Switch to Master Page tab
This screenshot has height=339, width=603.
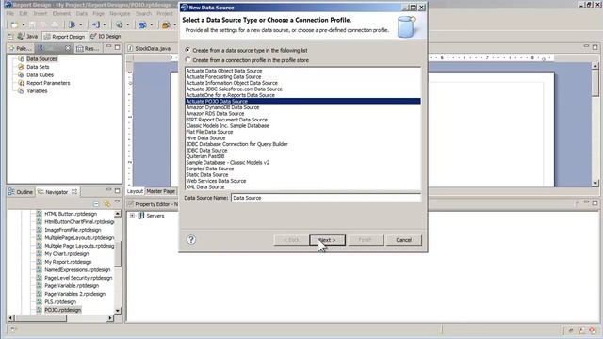[160, 191]
